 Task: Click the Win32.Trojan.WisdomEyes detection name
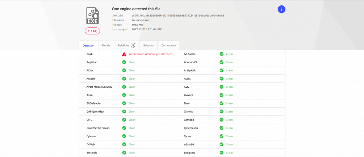tap(152, 54)
